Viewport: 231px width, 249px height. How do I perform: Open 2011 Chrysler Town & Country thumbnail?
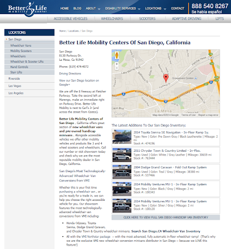coord(122,155)
